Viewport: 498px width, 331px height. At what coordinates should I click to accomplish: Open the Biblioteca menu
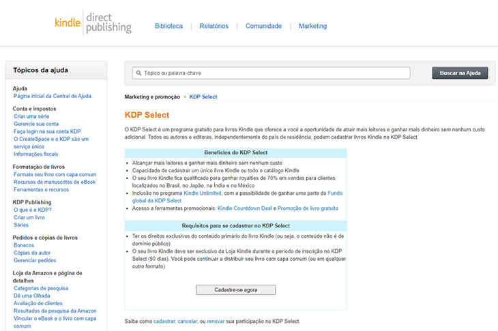pos(169,26)
